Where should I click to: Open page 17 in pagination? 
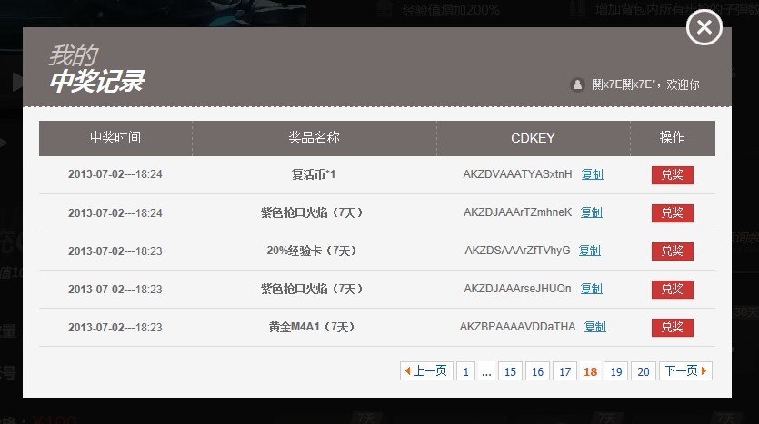click(564, 370)
